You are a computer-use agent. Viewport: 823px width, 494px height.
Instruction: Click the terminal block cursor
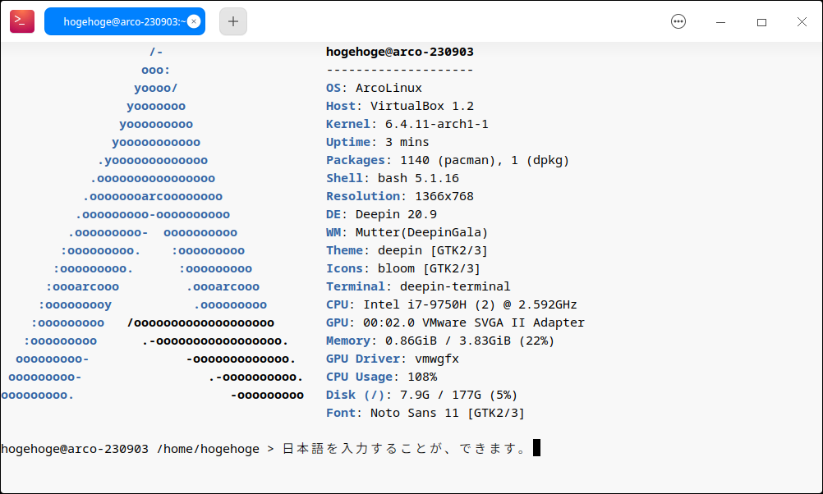[x=536, y=448]
